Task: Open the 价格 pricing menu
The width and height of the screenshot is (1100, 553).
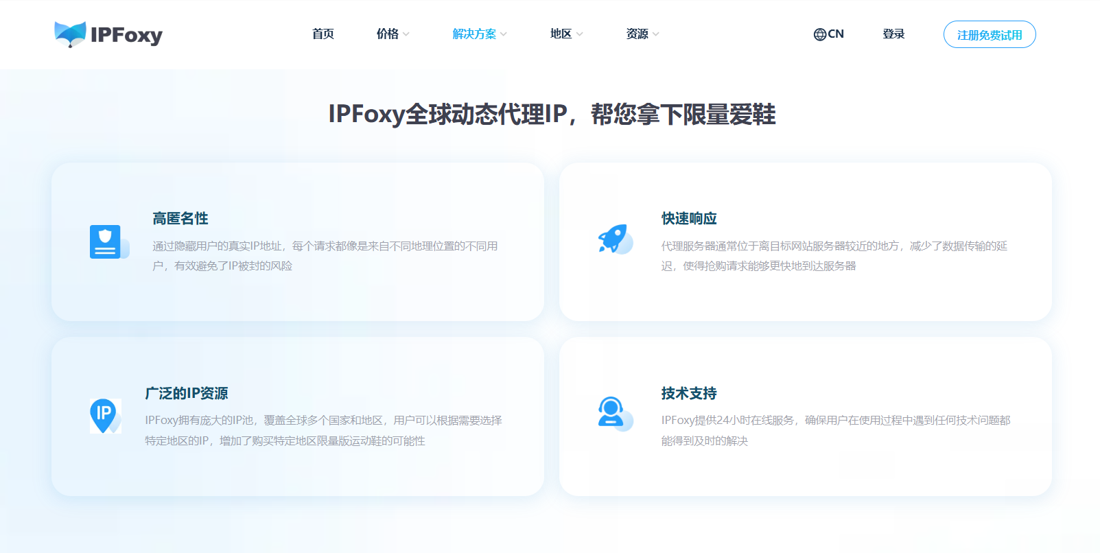Action: pos(388,34)
